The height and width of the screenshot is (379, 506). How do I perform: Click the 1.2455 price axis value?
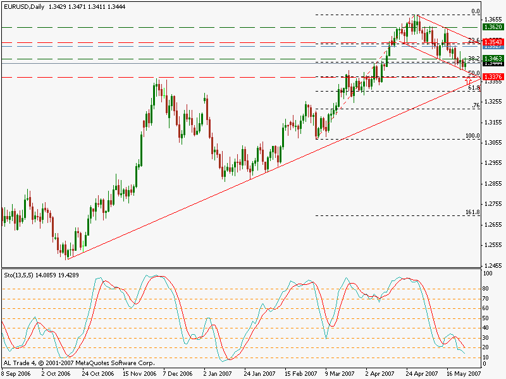(x=493, y=265)
